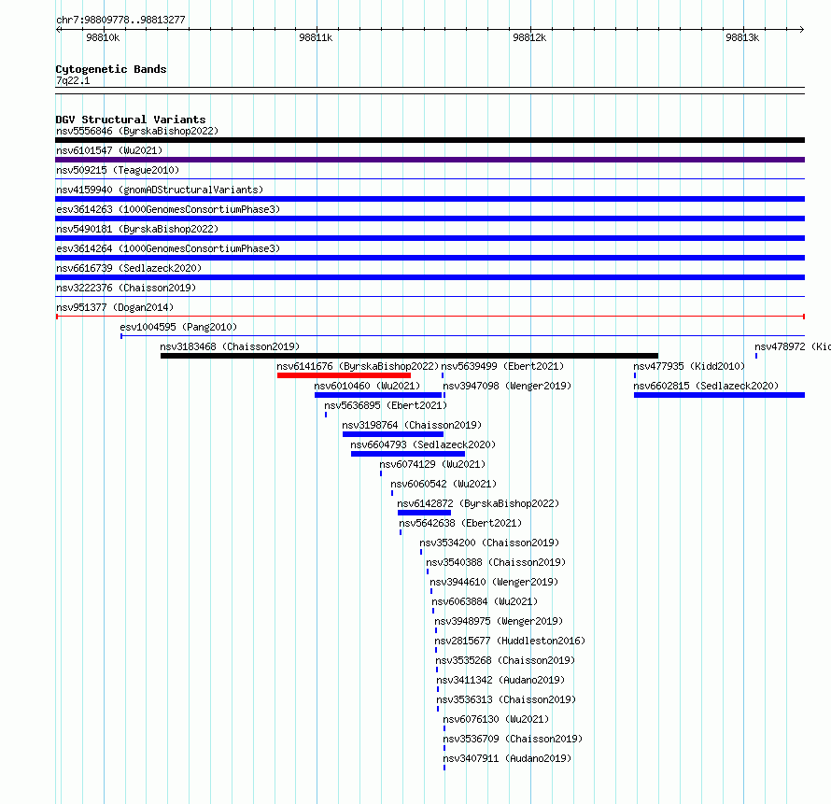The height and width of the screenshot is (804, 831).
Task: Click nsv3535268 (Chaisson2019) label
Action: (505, 660)
